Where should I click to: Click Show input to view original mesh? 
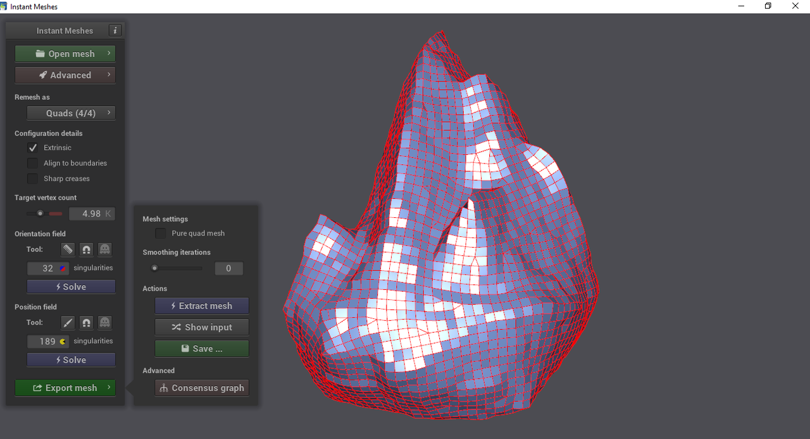(202, 327)
